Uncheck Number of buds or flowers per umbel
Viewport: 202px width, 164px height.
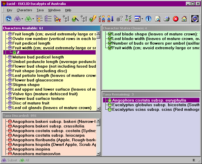(x=110, y=43)
